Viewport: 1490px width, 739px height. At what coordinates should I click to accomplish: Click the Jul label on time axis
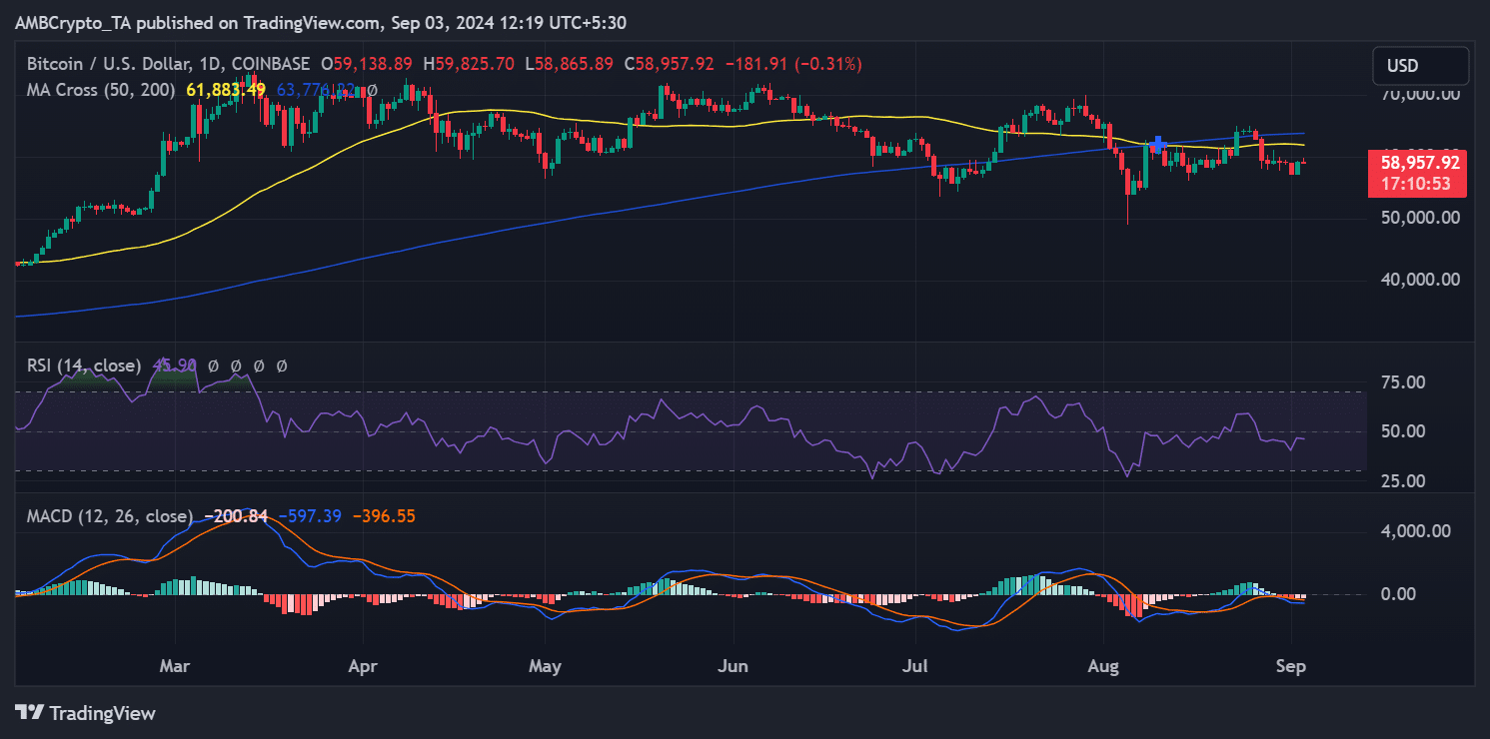tap(913, 665)
